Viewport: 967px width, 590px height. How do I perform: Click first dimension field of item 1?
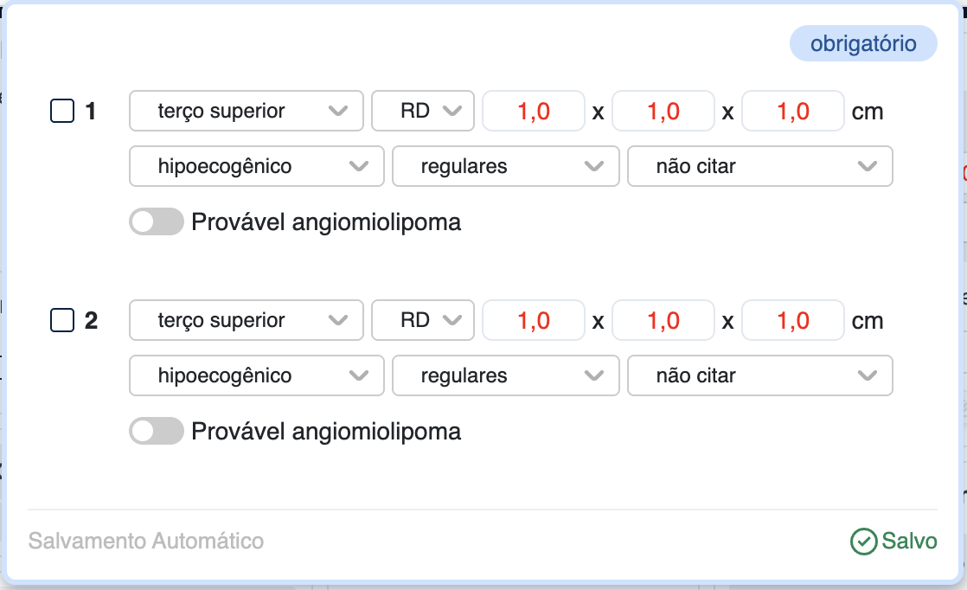[x=533, y=112]
